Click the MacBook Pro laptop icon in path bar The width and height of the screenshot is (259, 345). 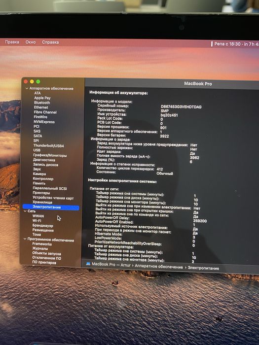click(x=88, y=264)
